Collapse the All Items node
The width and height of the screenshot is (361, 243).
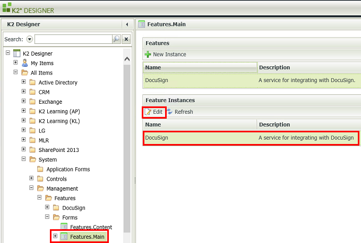[x=15, y=72]
